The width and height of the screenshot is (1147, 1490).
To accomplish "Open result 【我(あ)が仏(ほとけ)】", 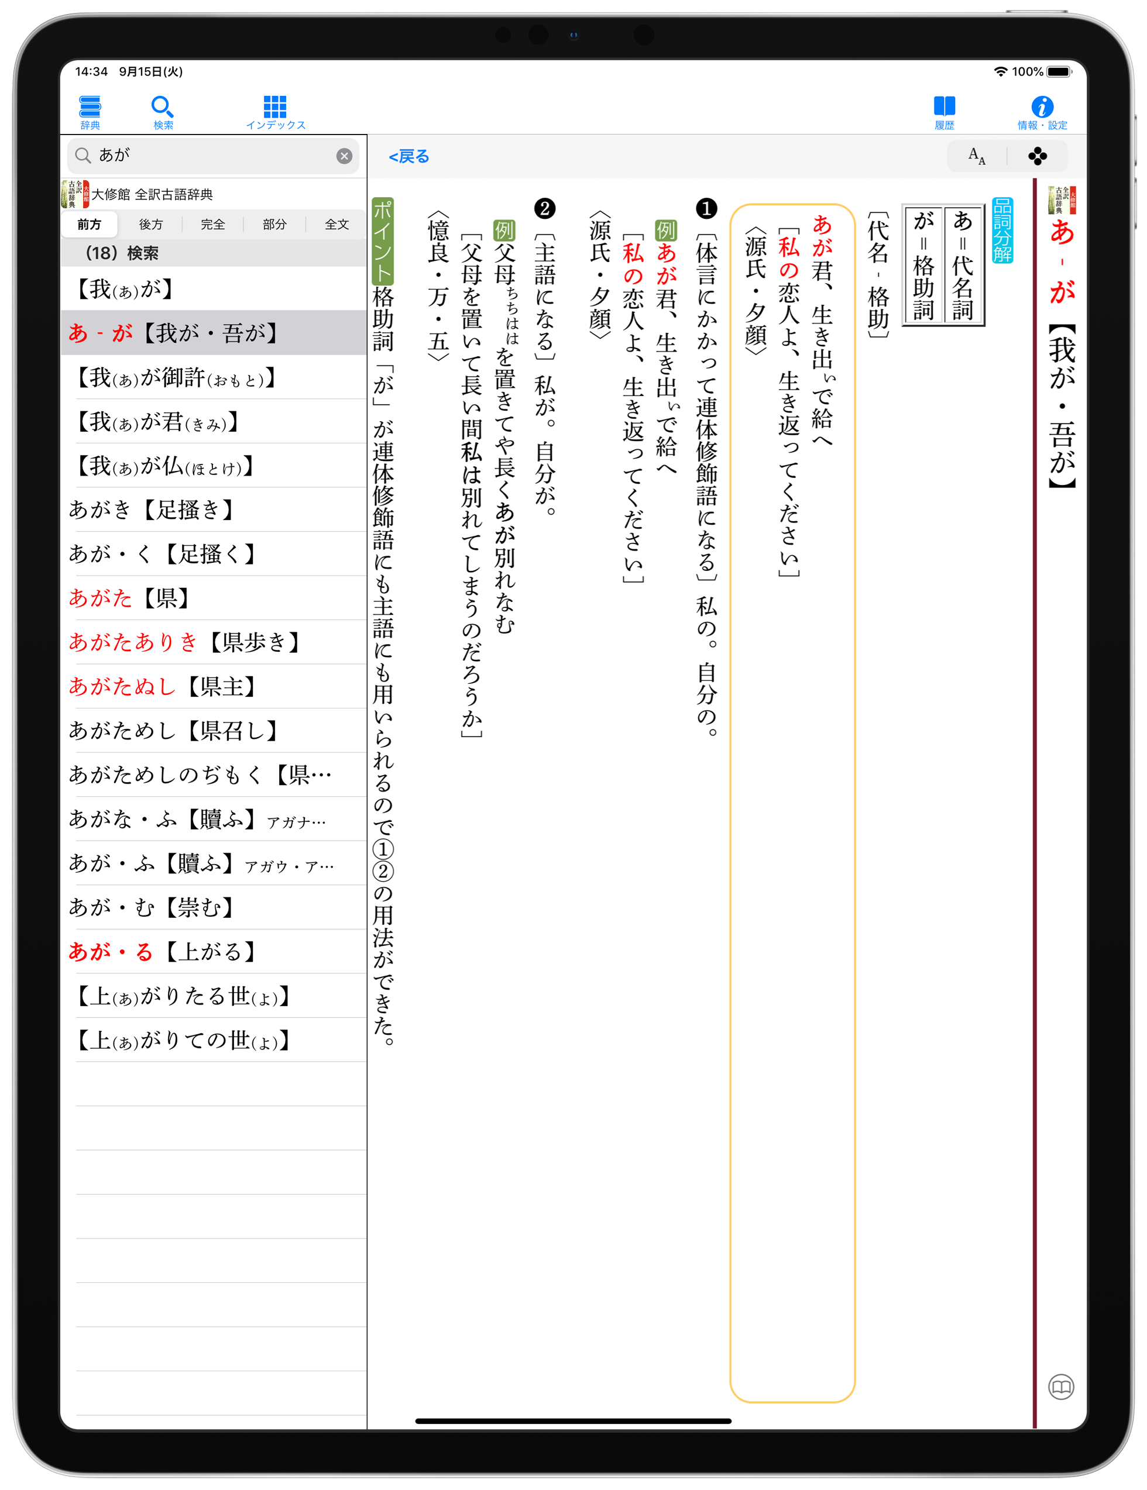I will (214, 466).
